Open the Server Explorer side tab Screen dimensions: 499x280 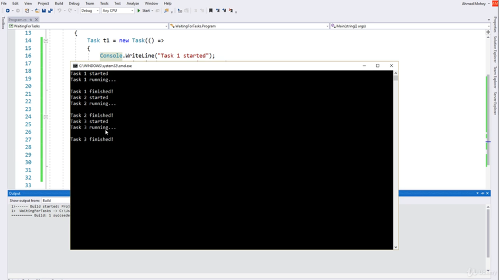(495, 103)
